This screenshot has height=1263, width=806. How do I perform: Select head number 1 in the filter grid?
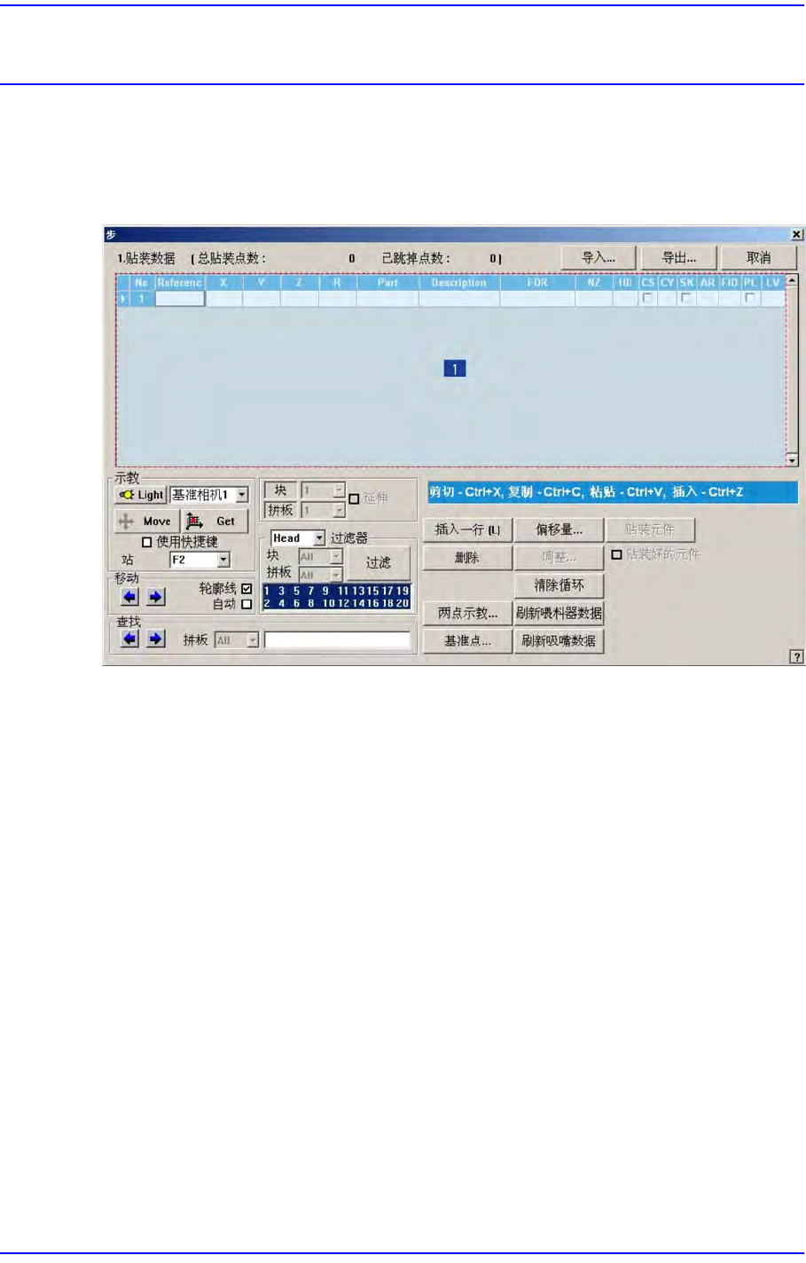tap(267, 591)
